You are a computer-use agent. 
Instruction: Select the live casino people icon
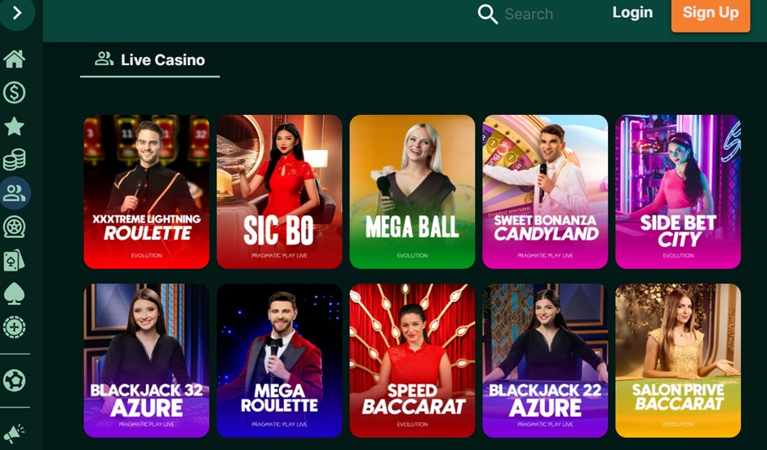click(15, 193)
